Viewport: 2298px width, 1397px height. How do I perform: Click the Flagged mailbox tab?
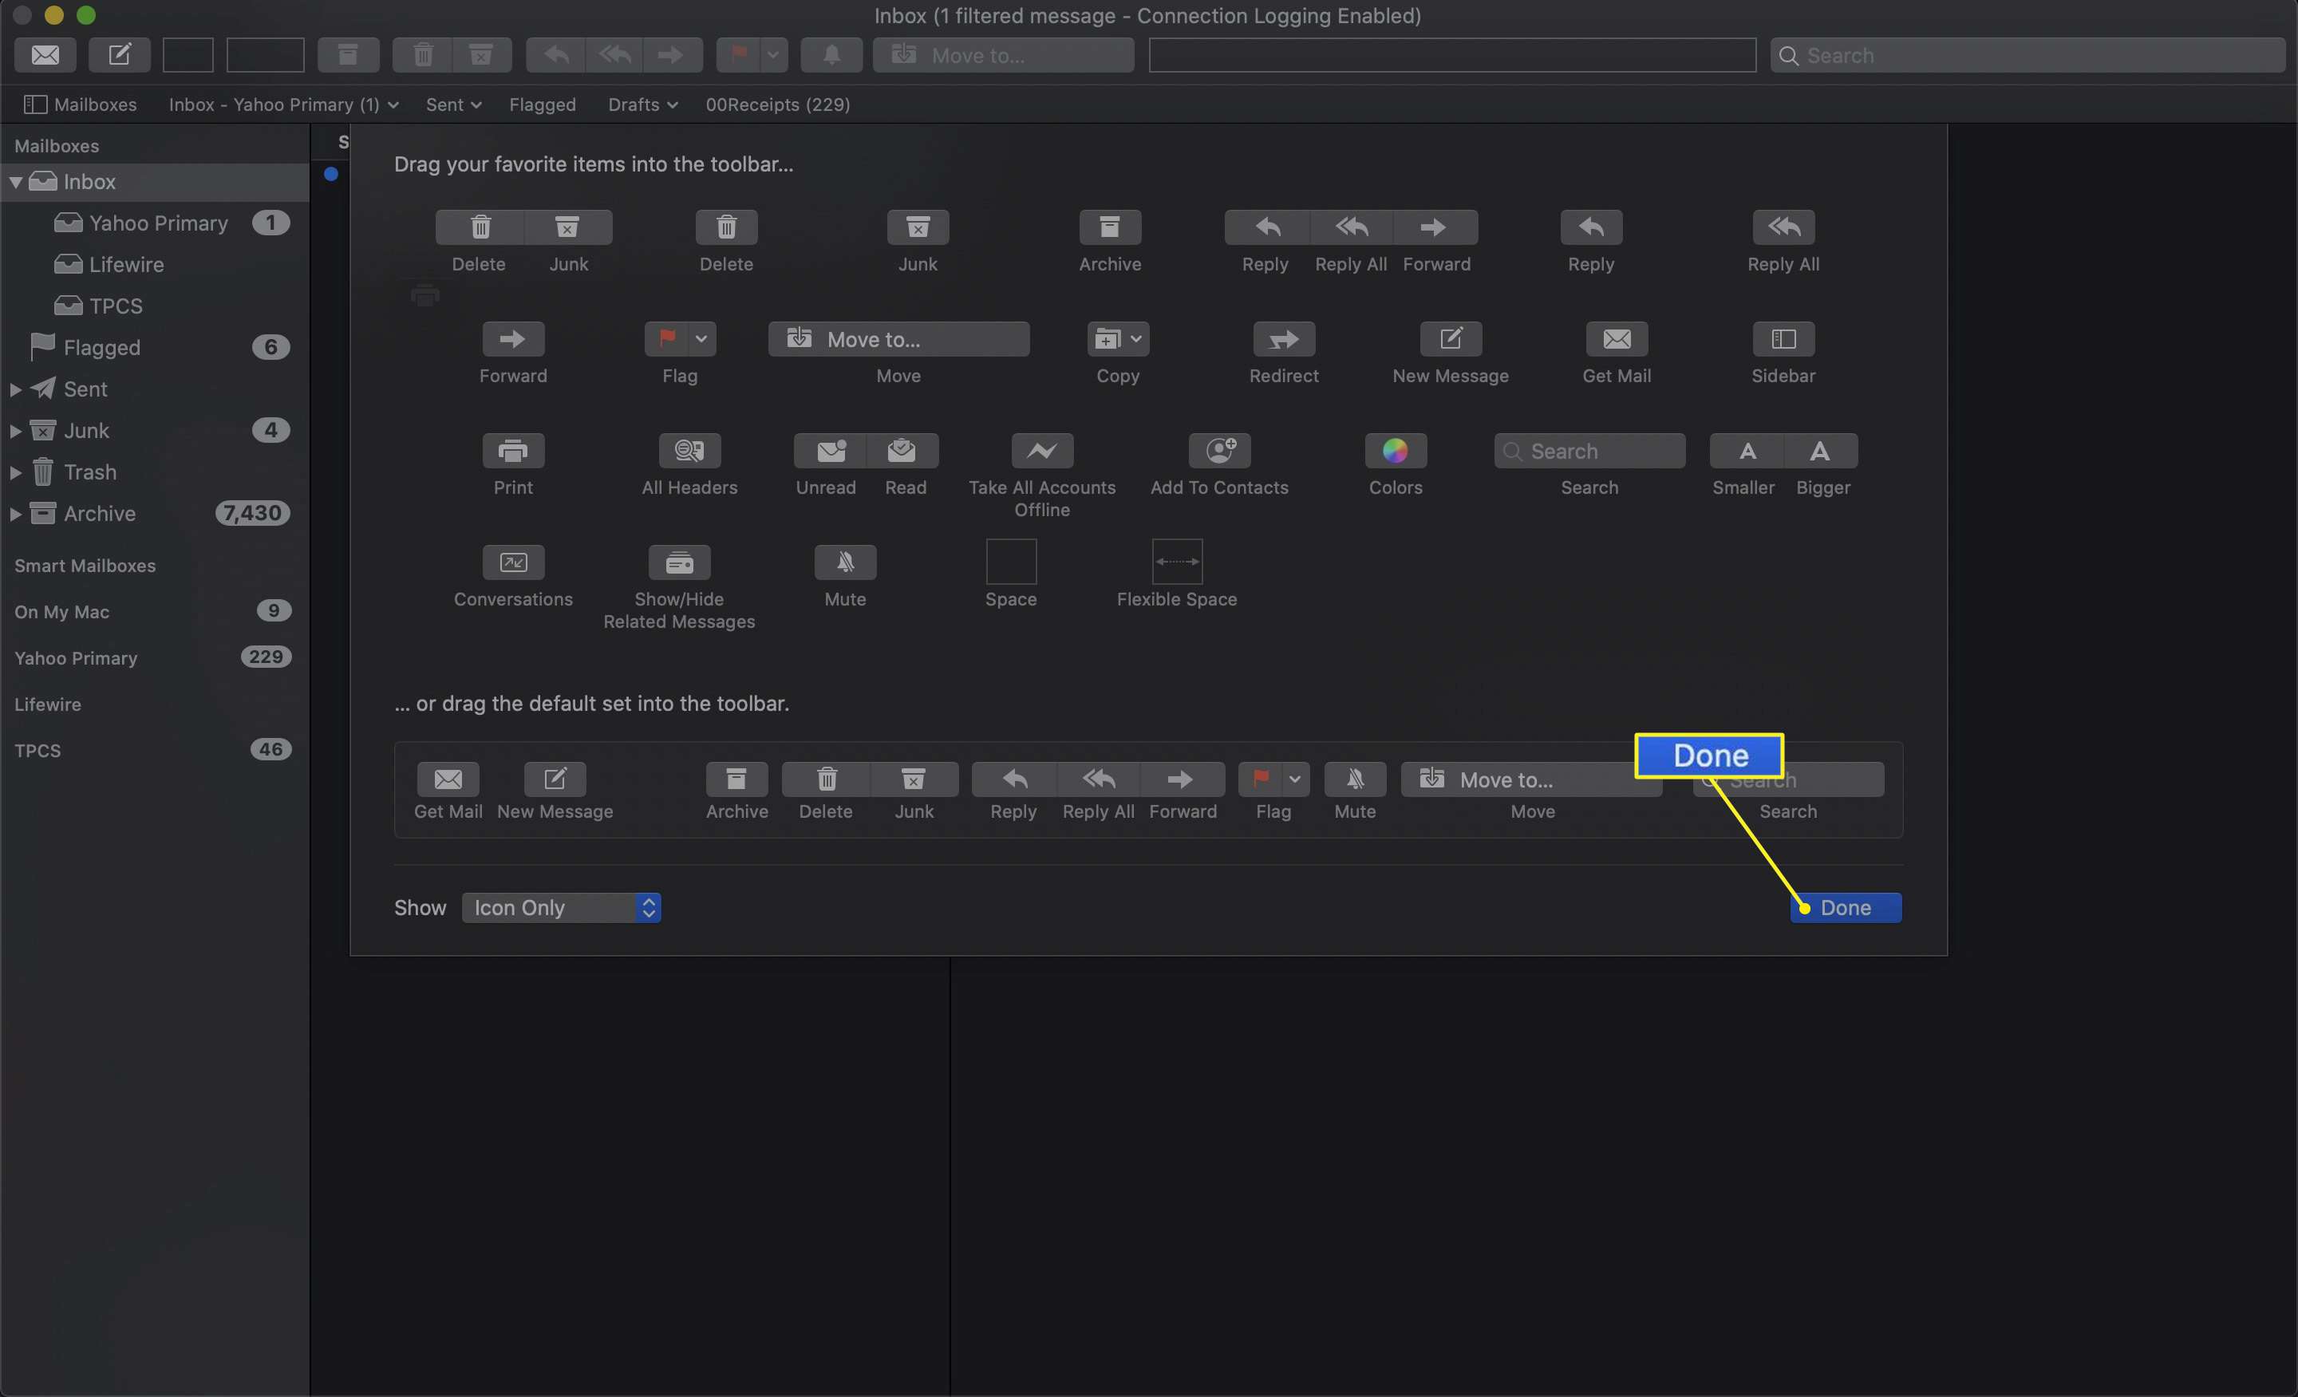(x=542, y=104)
